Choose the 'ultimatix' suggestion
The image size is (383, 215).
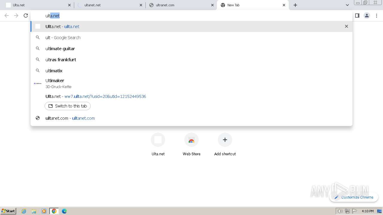(191, 71)
